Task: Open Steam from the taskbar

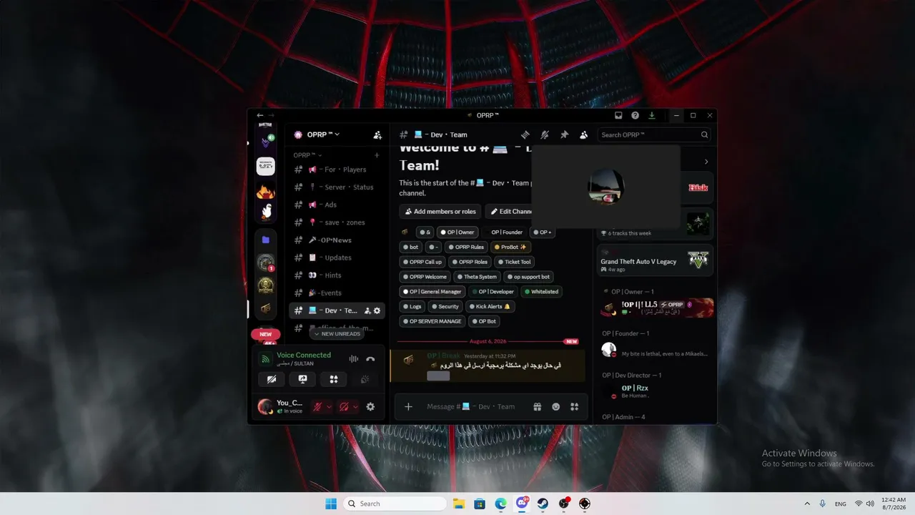Action: 543,504
